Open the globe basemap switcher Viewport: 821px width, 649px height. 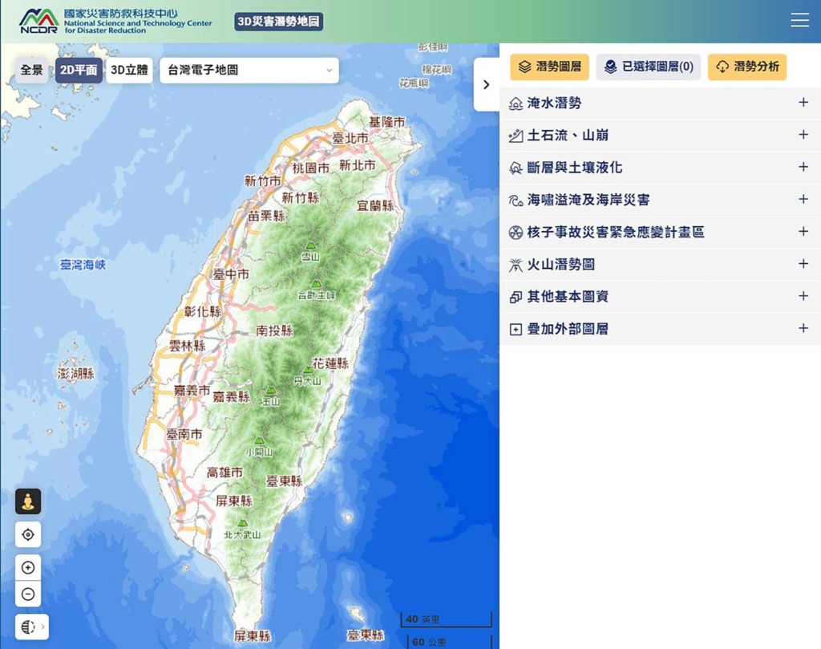tap(31, 627)
